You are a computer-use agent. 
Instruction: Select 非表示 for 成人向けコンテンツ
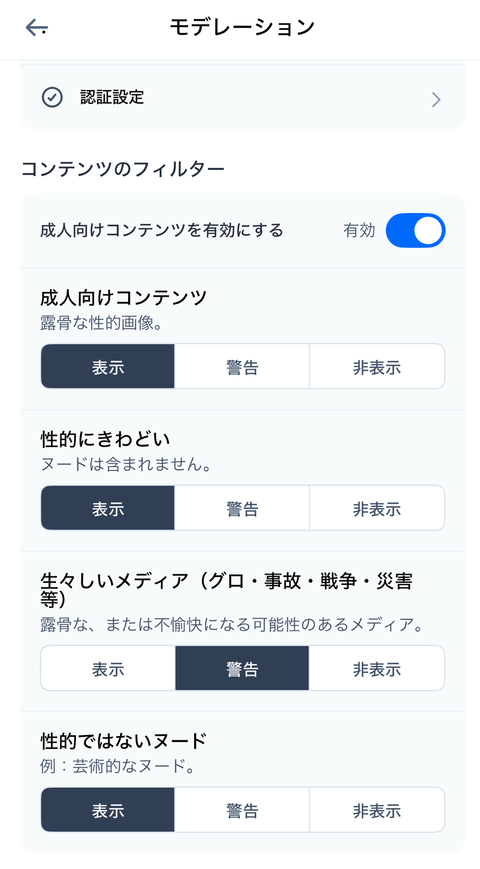point(377,367)
